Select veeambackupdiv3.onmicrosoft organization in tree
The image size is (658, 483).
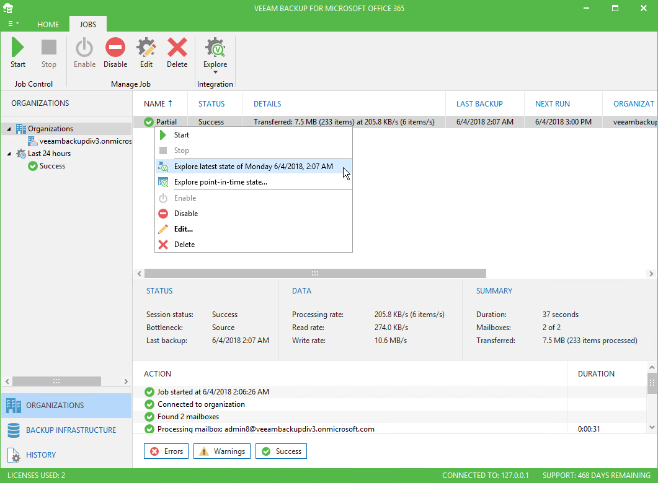pyautogui.click(x=86, y=141)
